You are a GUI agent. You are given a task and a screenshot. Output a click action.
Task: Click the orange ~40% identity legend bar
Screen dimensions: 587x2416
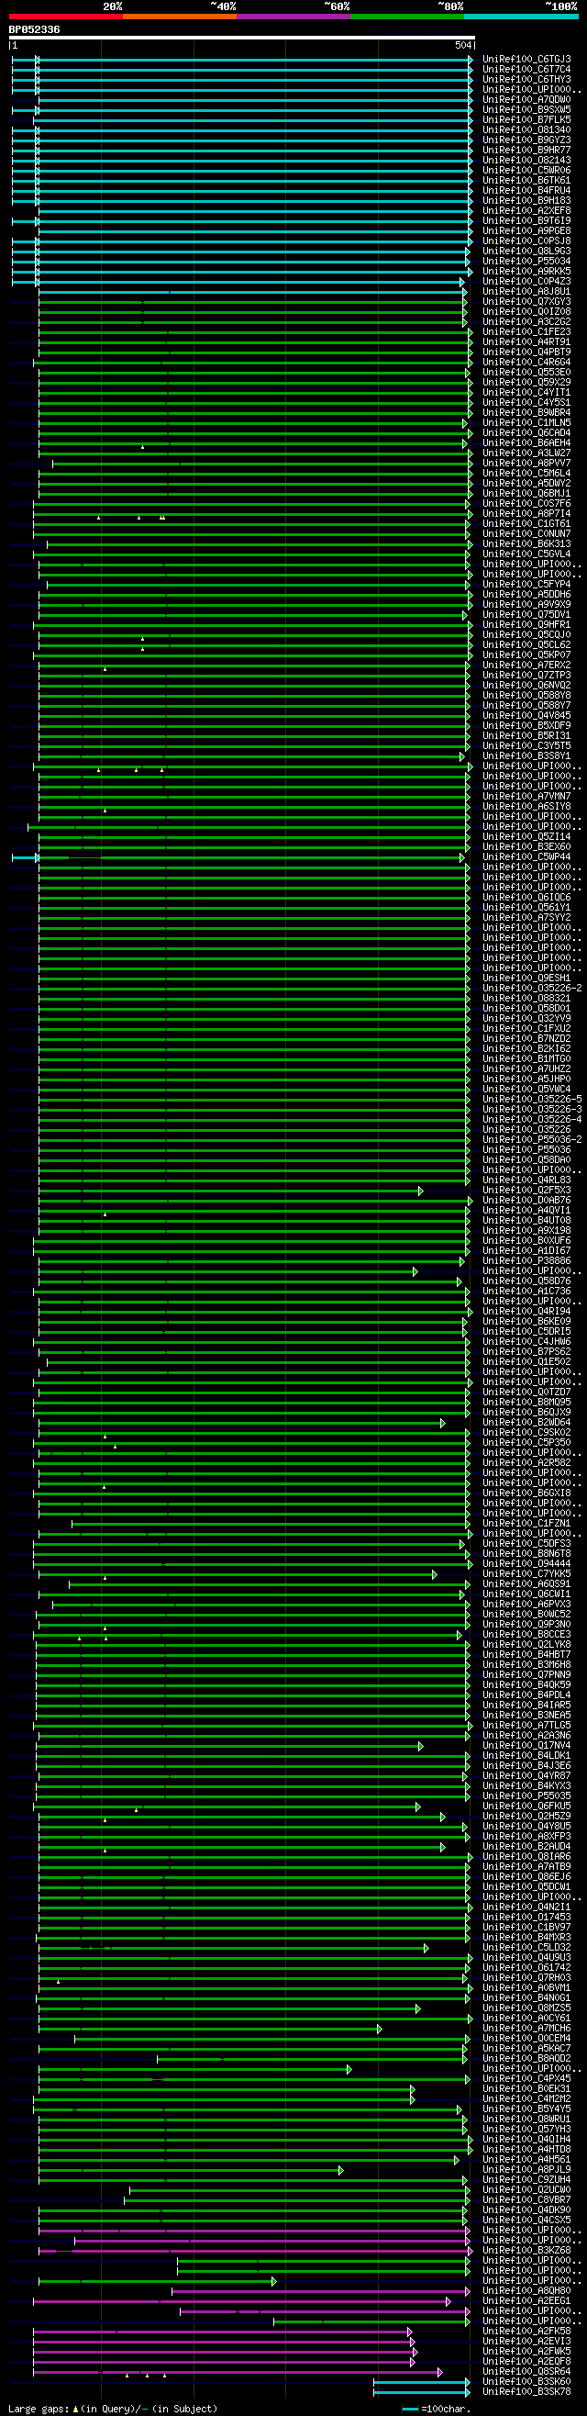tap(180, 16)
